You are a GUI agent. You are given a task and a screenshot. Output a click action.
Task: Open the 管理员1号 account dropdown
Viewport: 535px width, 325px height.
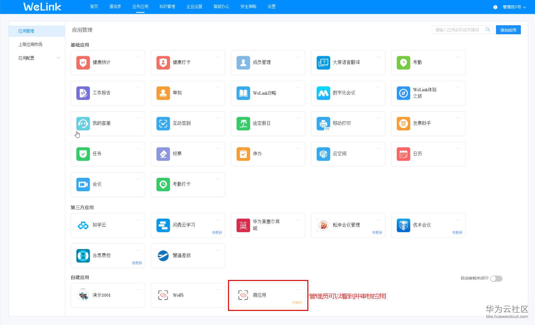point(514,7)
